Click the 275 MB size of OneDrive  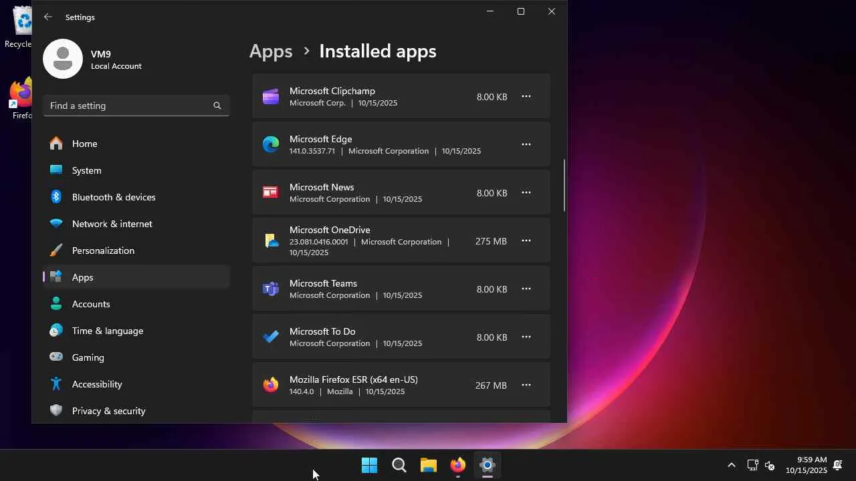click(x=492, y=241)
